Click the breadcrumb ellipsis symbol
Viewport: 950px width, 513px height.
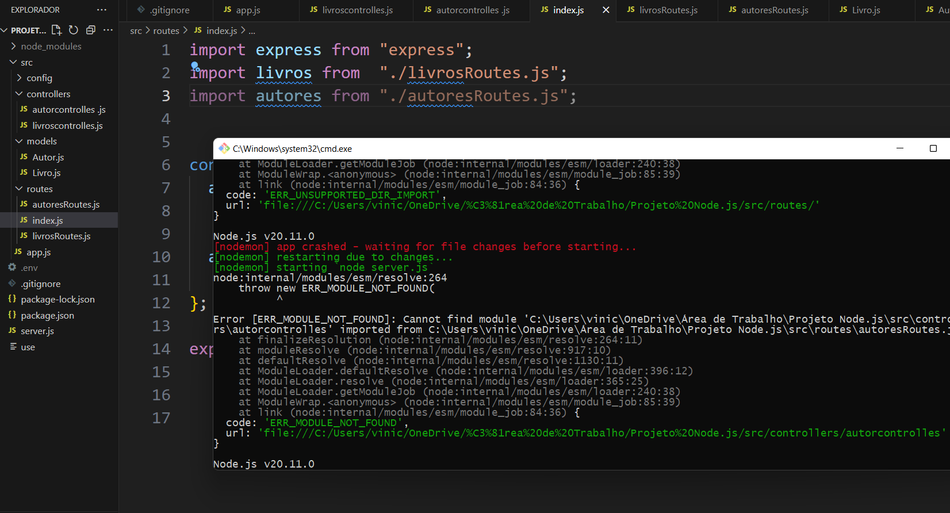pos(252,31)
